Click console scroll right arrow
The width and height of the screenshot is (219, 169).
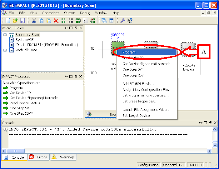[209, 151]
